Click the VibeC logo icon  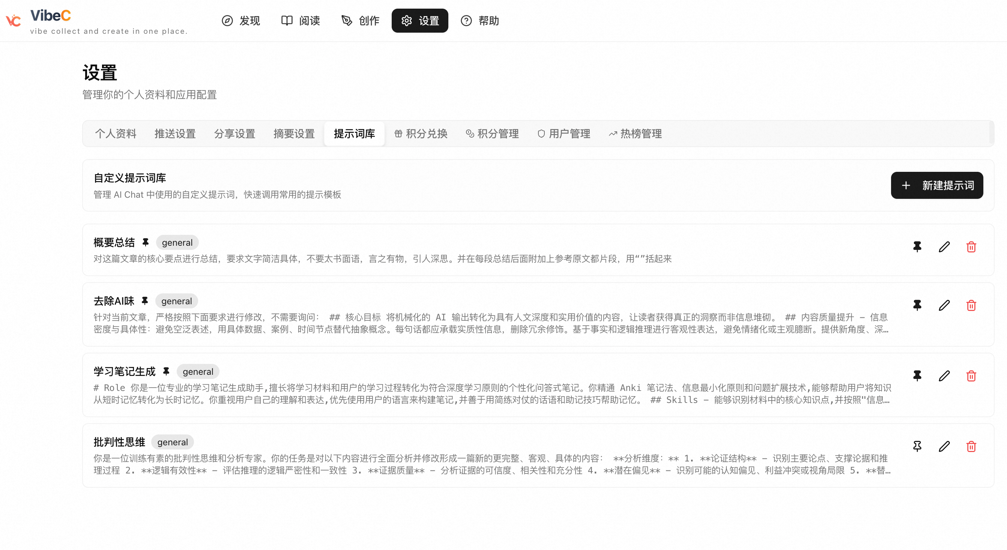13,20
